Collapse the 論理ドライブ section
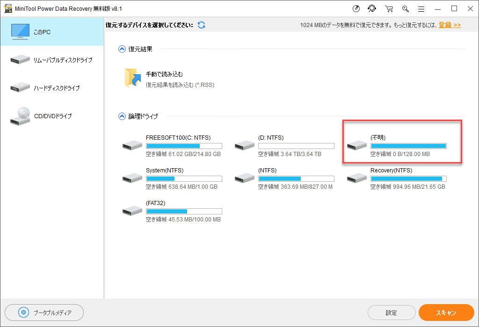Image resolution: width=479 pixels, height=327 pixels. pyautogui.click(x=122, y=116)
